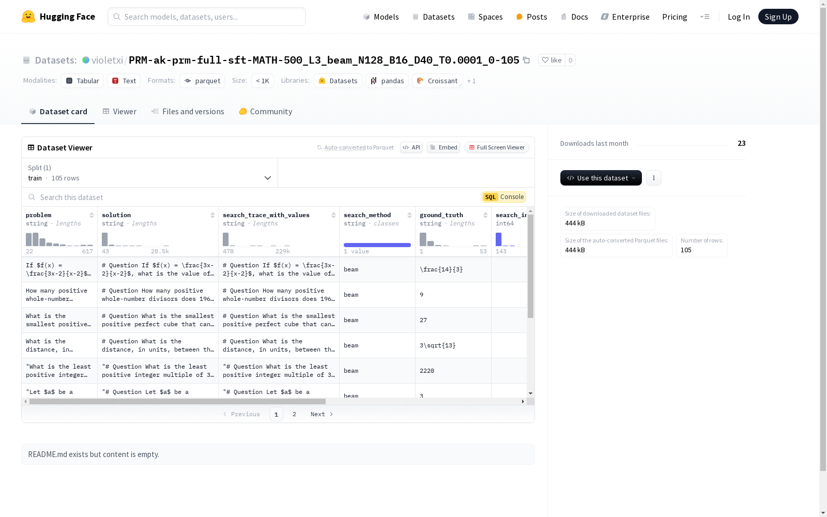Click the search_method classes bar
This screenshot has height=517, width=827.
point(377,245)
